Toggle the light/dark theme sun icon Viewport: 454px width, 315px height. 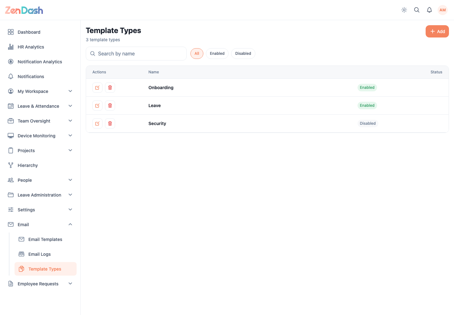click(404, 10)
